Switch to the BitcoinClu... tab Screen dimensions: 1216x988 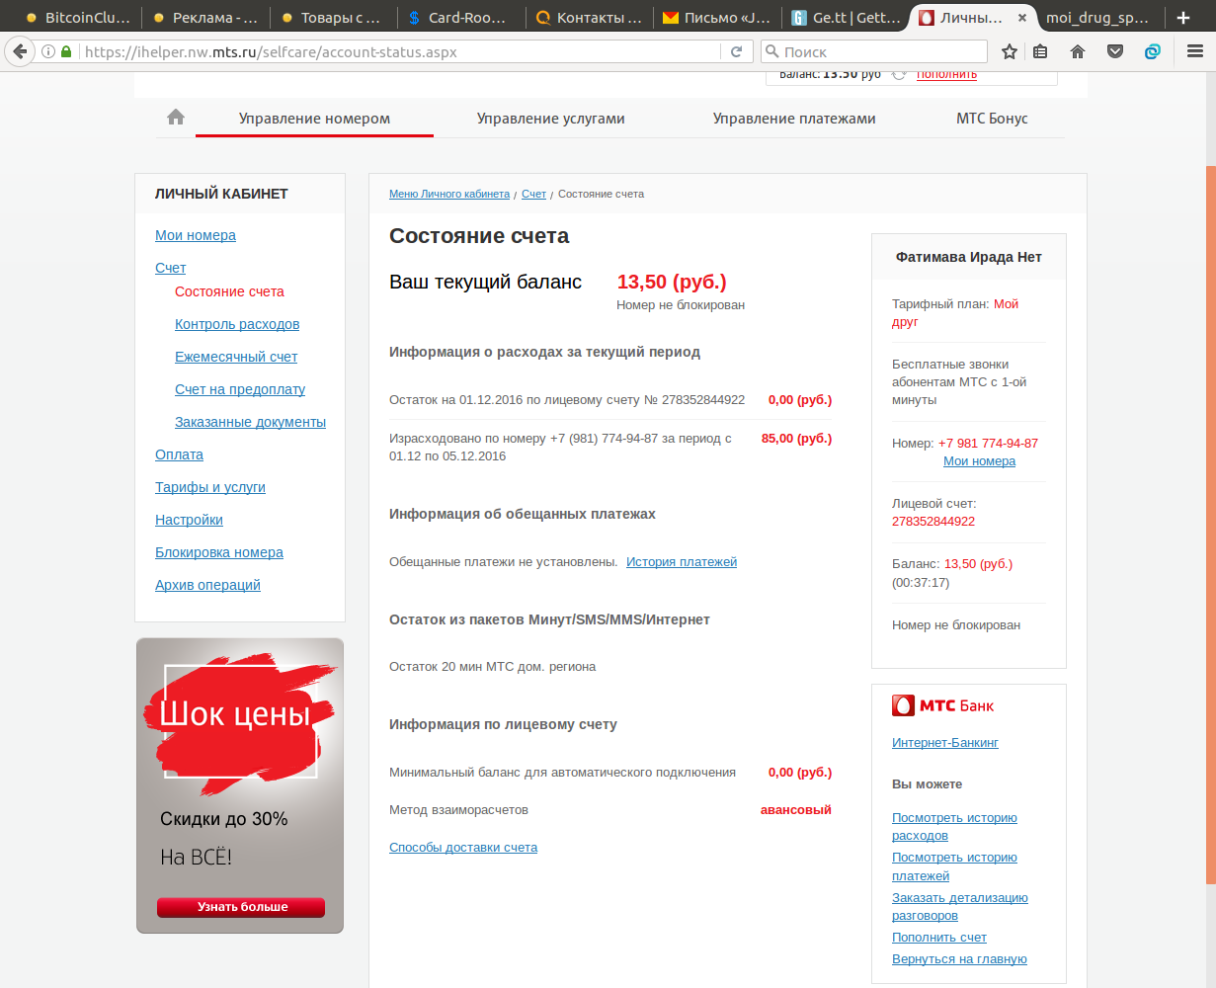pos(77,18)
